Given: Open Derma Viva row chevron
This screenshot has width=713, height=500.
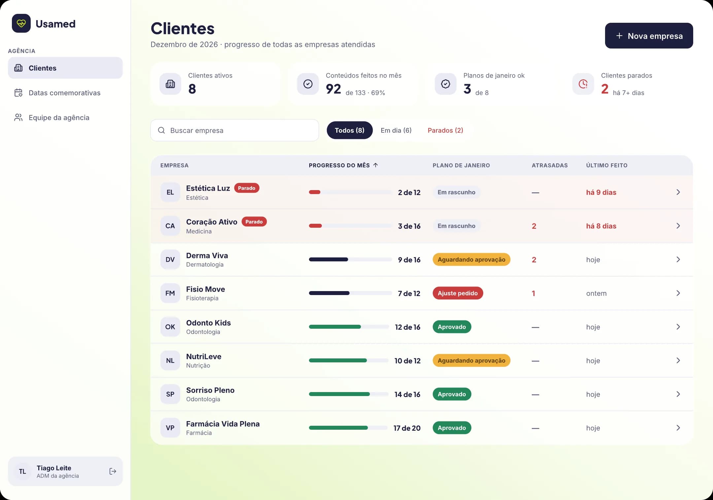Looking at the screenshot, I should pos(678,259).
